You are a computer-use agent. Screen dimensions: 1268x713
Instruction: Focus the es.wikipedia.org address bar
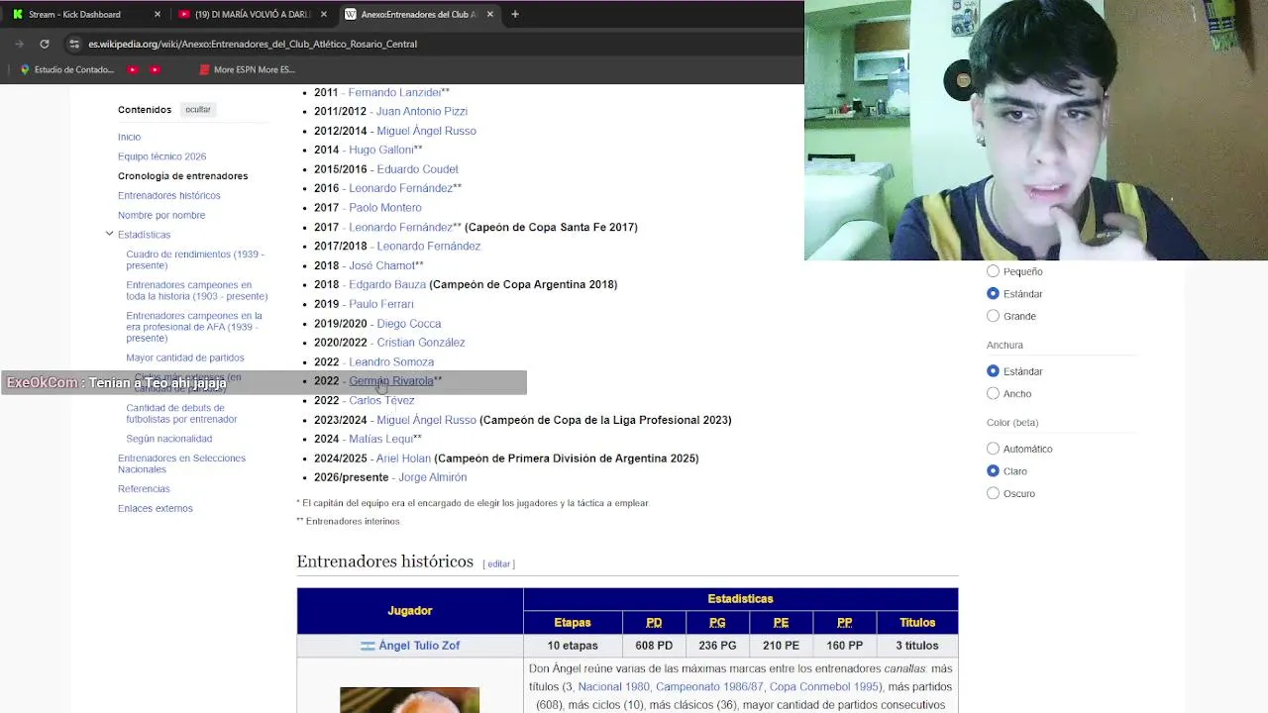(x=253, y=44)
